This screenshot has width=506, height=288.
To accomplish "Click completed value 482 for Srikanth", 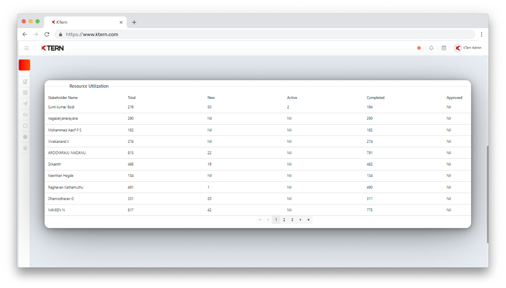I will 370,164.
